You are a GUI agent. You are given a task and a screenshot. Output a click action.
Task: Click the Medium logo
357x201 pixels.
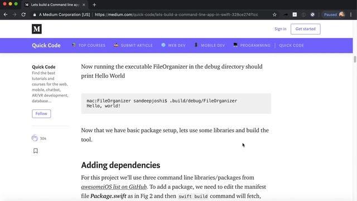(x=37, y=29)
